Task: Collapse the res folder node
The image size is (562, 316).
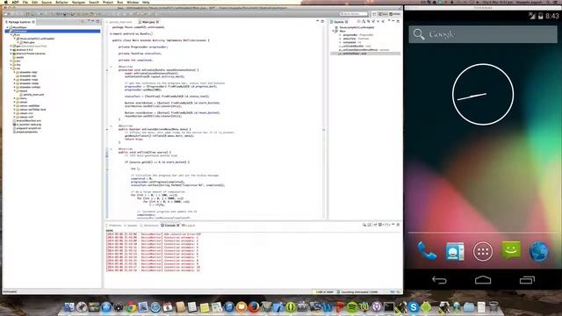Action: [11, 68]
